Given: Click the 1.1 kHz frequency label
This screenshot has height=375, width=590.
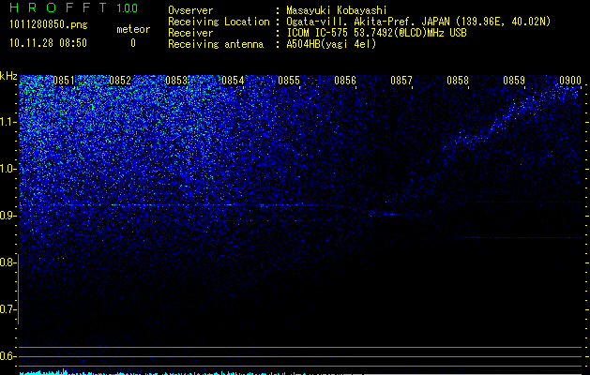Looking at the screenshot, I should pyautogui.click(x=8, y=122).
